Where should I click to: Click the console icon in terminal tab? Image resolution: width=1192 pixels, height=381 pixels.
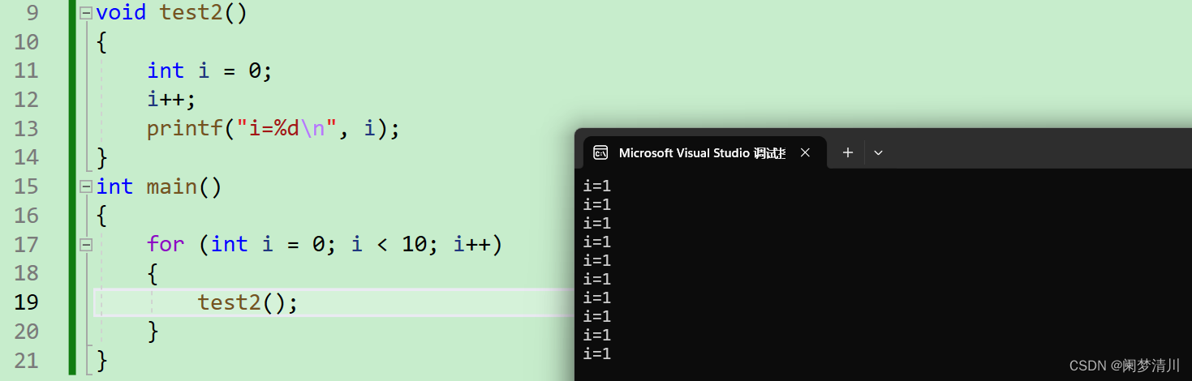point(600,152)
